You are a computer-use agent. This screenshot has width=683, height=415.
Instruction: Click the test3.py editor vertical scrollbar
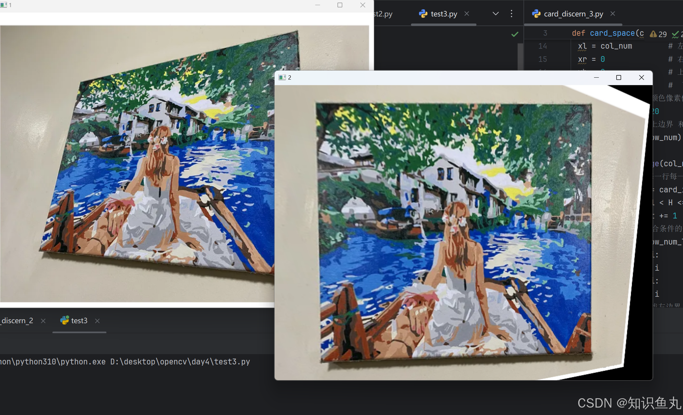pyautogui.click(x=520, y=57)
